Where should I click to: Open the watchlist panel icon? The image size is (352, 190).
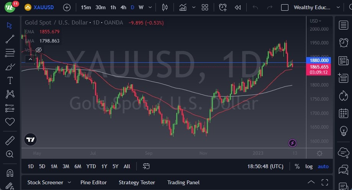[x=344, y=25]
